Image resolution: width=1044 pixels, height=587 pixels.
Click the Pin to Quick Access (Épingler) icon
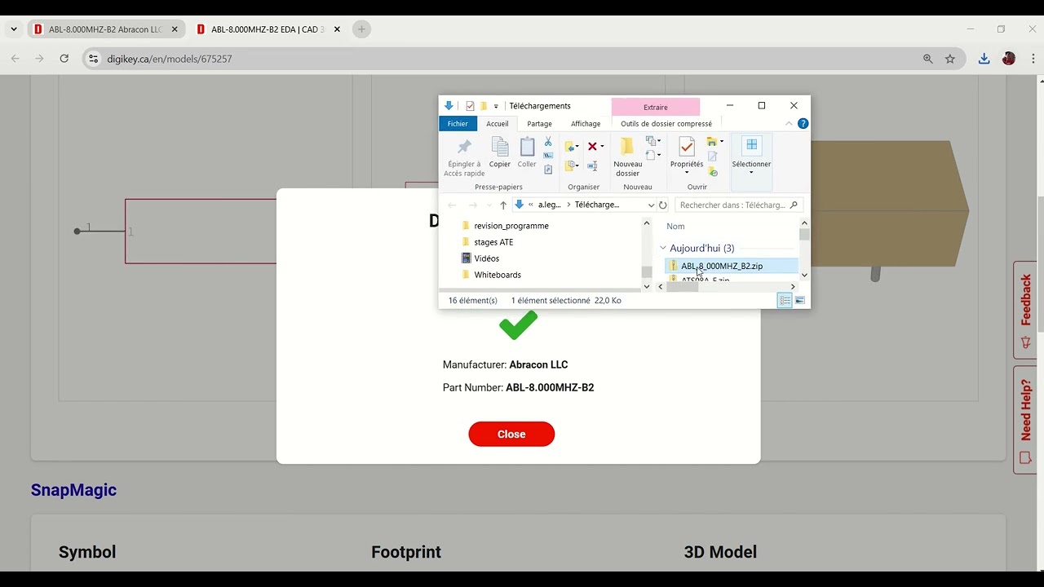(x=464, y=148)
